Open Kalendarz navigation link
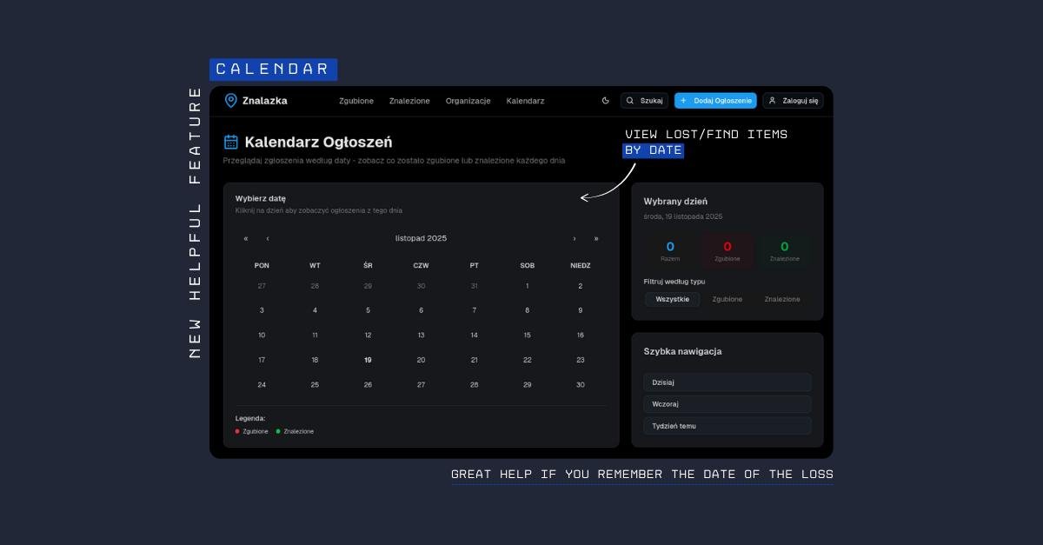1043x545 pixels. [x=525, y=101]
